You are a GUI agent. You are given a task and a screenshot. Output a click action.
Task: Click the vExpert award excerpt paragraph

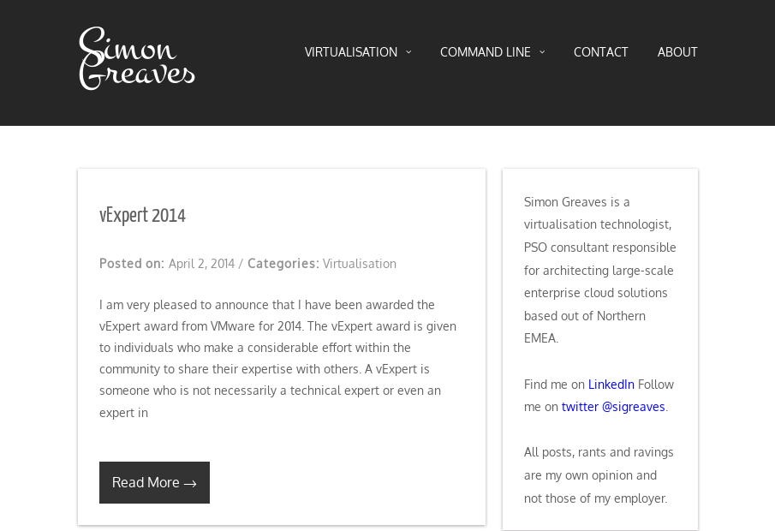(277, 358)
